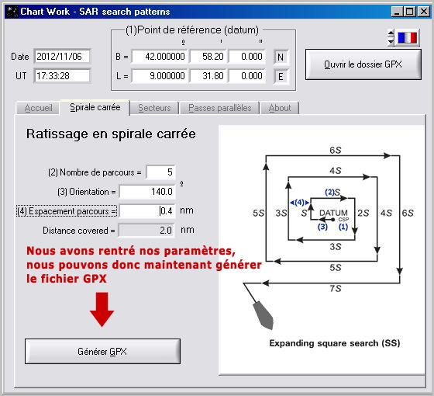Click the language spinner down arrow
434x396 pixels.
point(391,41)
